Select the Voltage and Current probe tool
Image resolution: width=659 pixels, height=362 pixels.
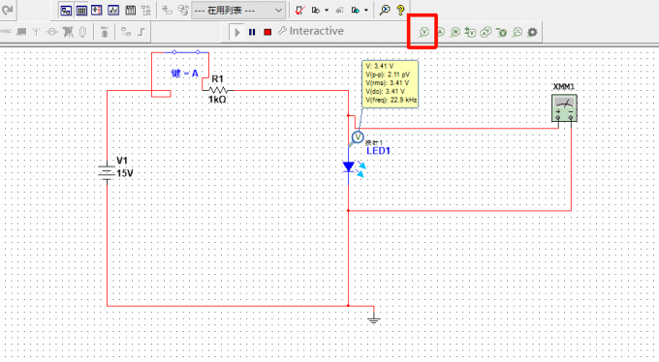coord(486,32)
